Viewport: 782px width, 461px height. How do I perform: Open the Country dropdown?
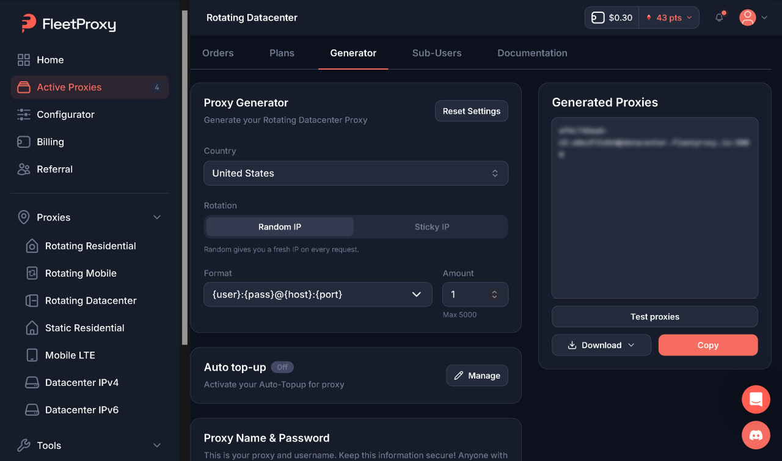coord(356,173)
